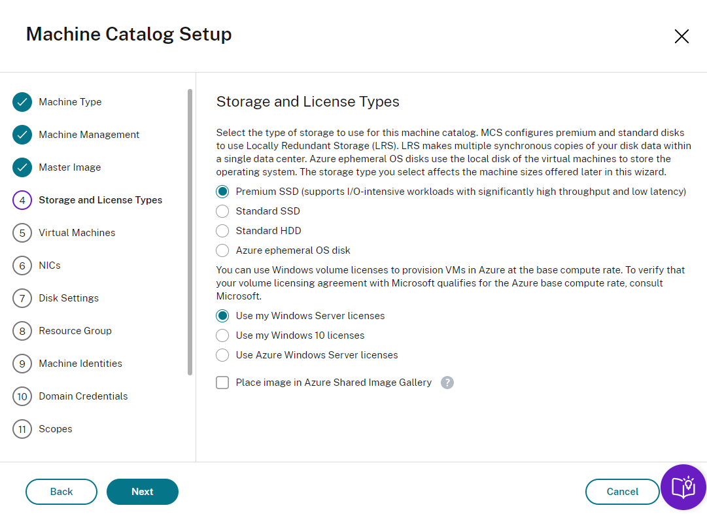Click the step 5 circle icon
The image size is (707, 514).
[x=22, y=233]
